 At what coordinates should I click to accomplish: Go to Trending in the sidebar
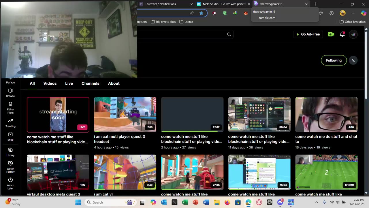(10, 123)
